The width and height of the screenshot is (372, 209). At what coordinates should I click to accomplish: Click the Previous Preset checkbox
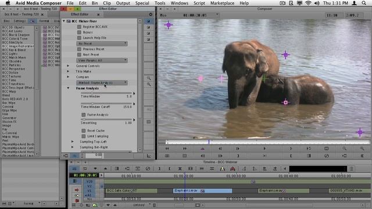[79, 49]
